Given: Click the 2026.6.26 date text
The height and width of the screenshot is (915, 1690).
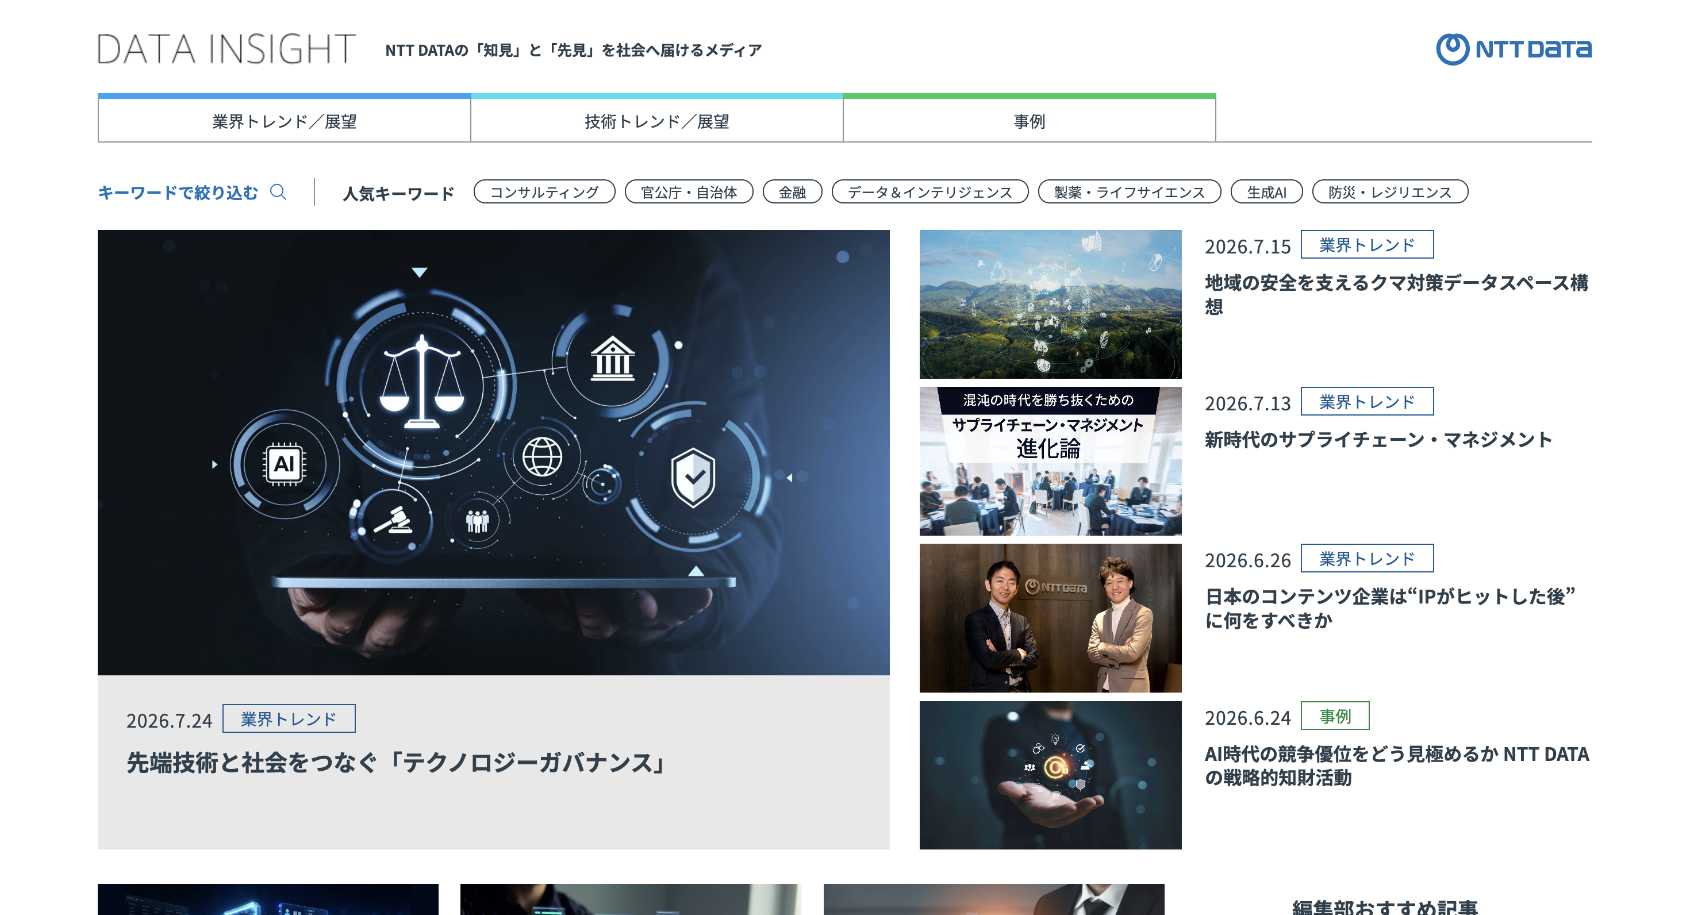Looking at the screenshot, I should (x=1248, y=560).
